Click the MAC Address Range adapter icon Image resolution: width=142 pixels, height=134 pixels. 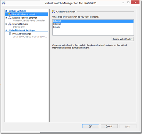pyautogui.click(x=10, y=34)
